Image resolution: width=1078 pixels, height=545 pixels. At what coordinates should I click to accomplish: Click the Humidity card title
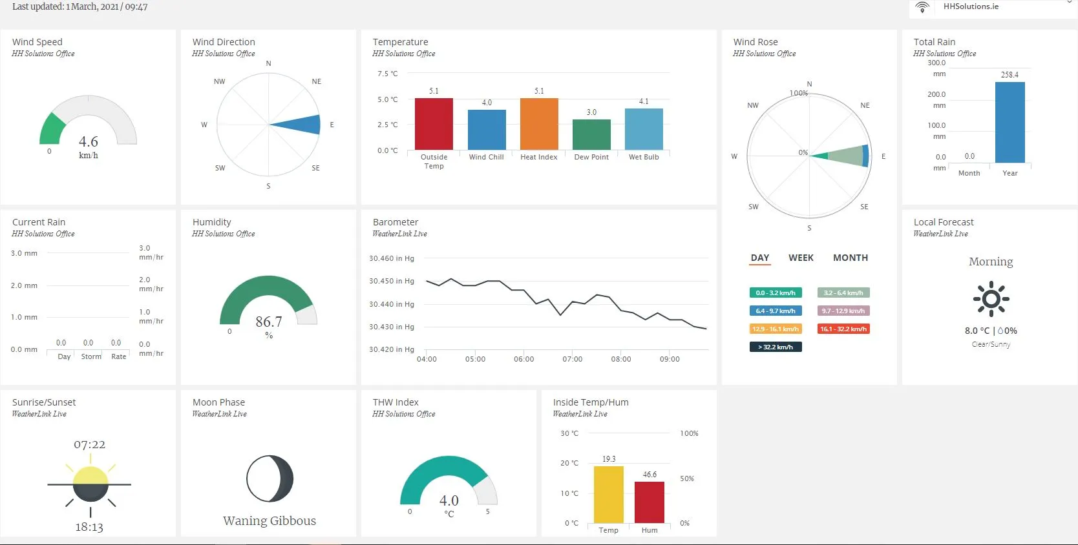pyautogui.click(x=212, y=222)
